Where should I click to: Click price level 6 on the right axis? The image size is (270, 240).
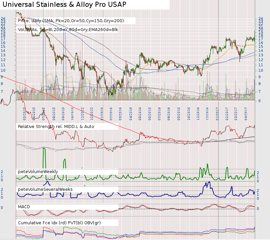coord(259,101)
